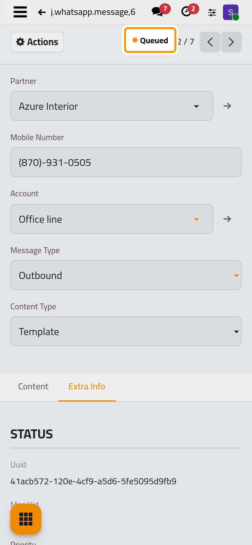Open the user avatar menu
Image resolution: width=252 pixels, height=545 pixels.
231,12
